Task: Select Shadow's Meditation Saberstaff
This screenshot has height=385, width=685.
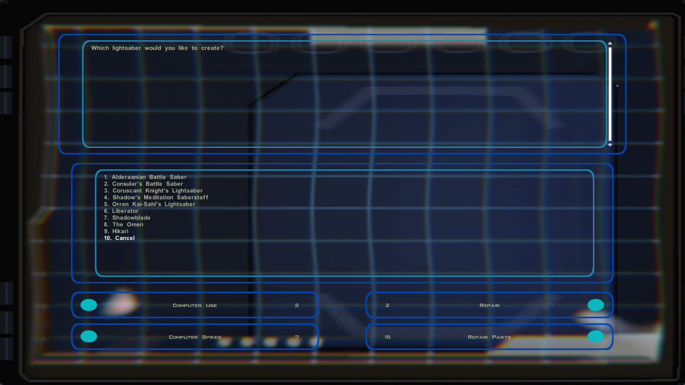Action: pyautogui.click(x=156, y=198)
